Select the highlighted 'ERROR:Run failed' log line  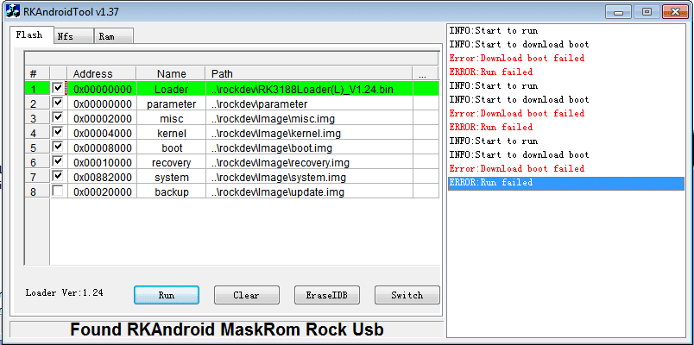(566, 183)
